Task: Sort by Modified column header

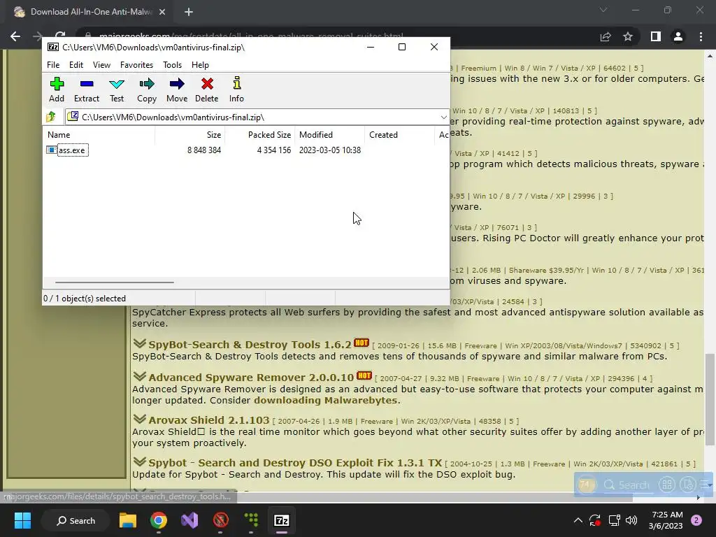Action: coord(330,135)
